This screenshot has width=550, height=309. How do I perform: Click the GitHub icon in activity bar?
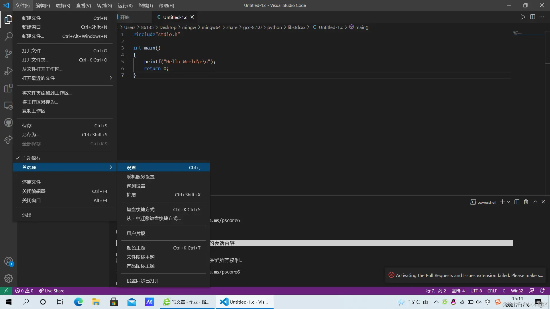pyautogui.click(x=8, y=122)
